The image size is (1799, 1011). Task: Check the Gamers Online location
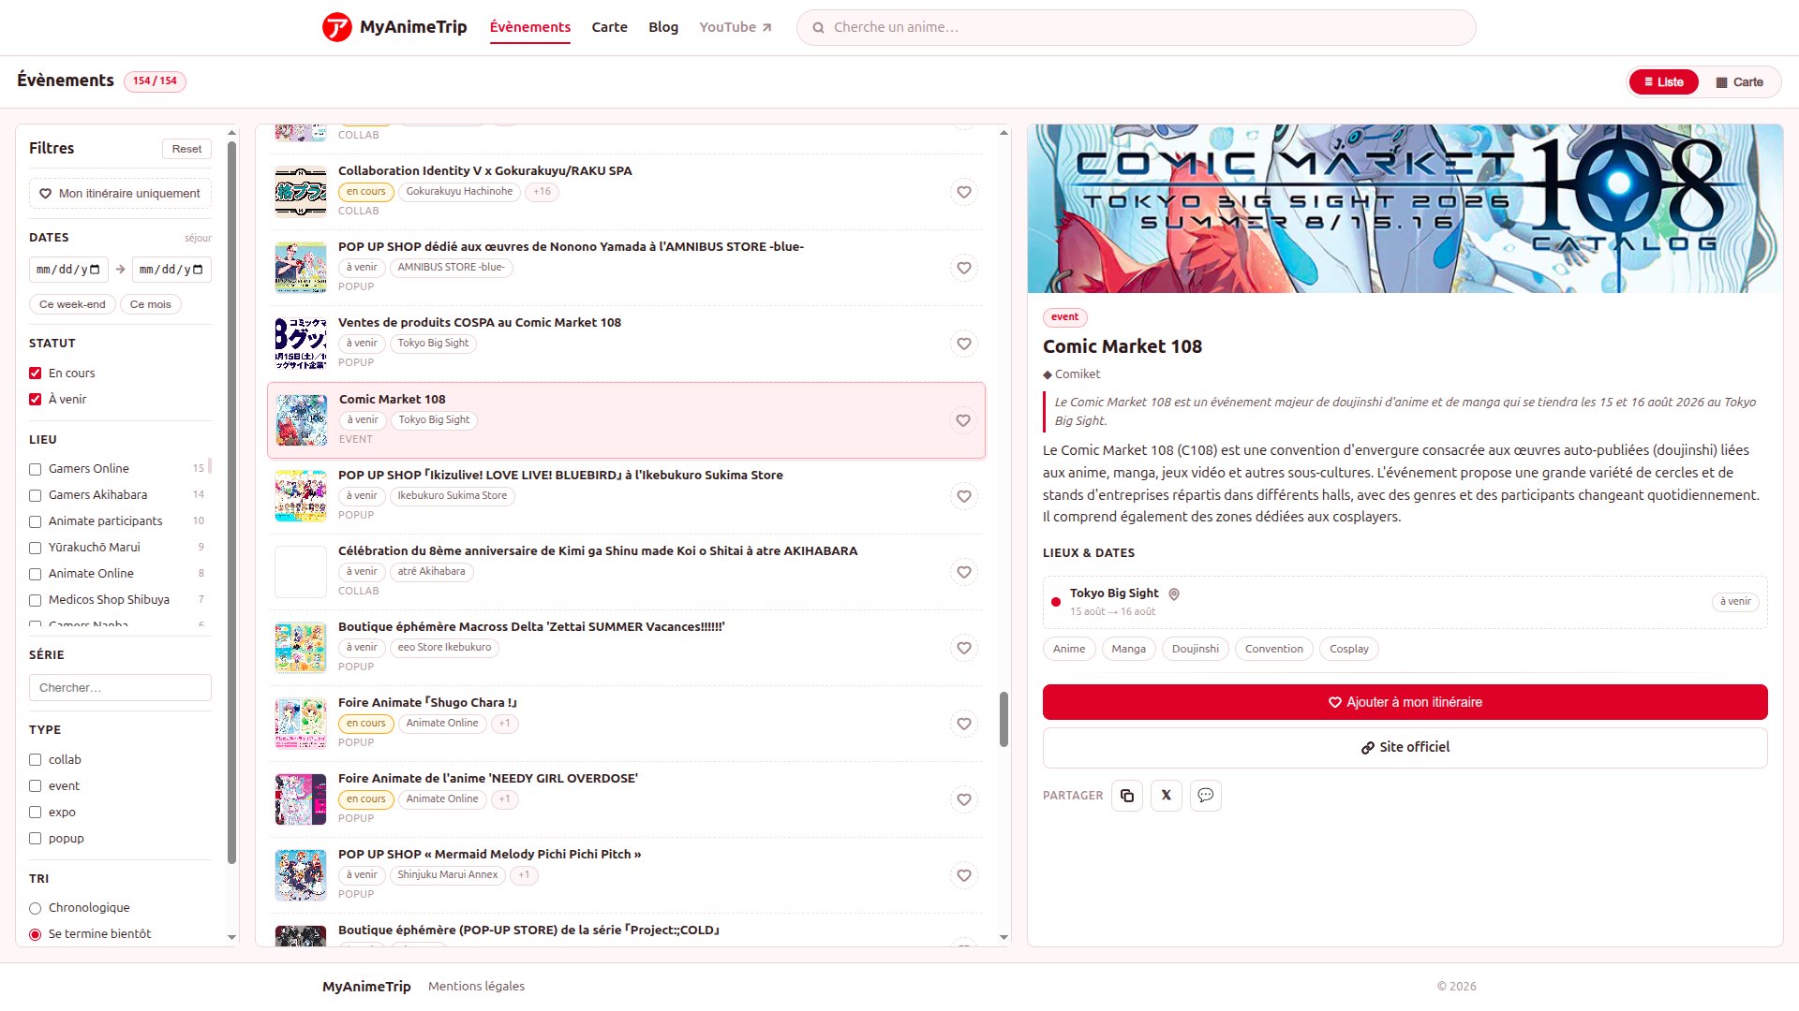pos(36,469)
